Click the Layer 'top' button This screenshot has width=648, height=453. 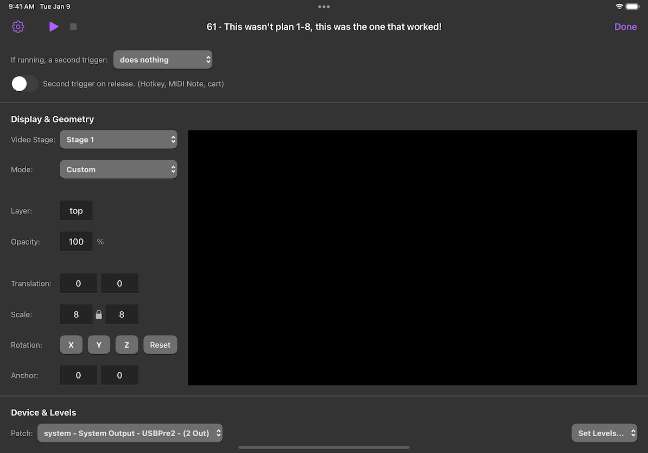[76, 210]
